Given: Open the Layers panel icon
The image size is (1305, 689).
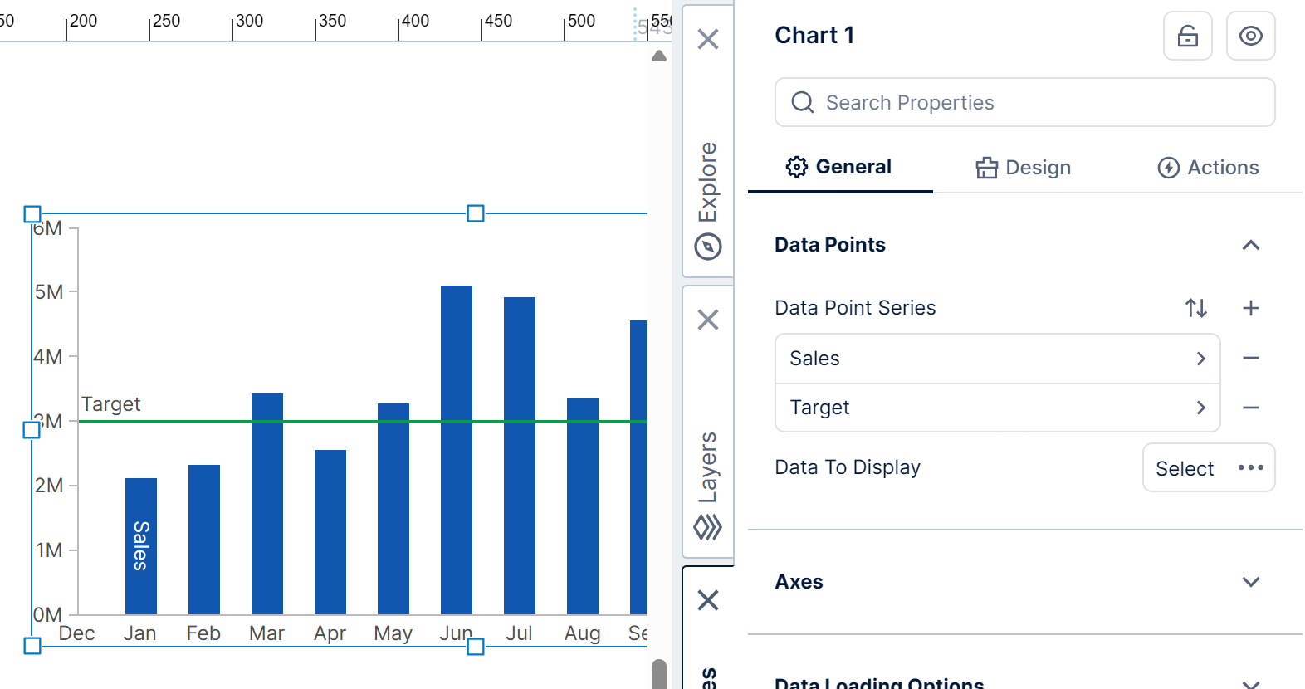Looking at the screenshot, I should 708,527.
